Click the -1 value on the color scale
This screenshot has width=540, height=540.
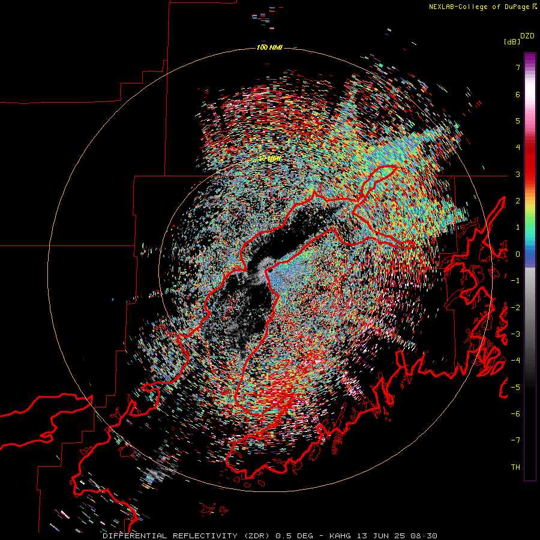tap(515, 281)
